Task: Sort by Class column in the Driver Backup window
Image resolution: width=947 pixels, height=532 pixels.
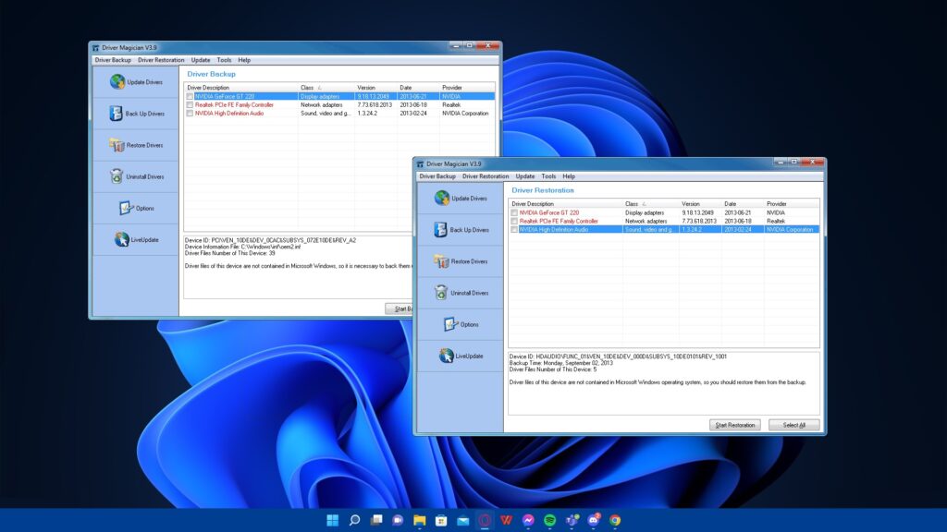Action: [326, 88]
